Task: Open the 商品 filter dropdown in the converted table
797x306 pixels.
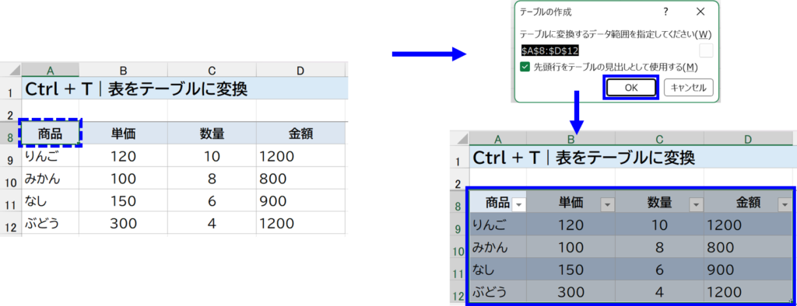Action: click(518, 204)
